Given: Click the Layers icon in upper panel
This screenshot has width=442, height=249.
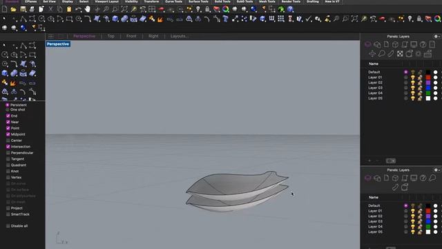Looking at the screenshot, I should 368,44.
